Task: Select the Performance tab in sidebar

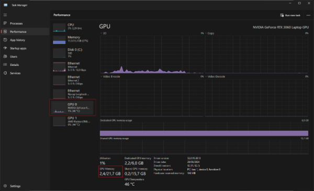Action: click(26, 31)
